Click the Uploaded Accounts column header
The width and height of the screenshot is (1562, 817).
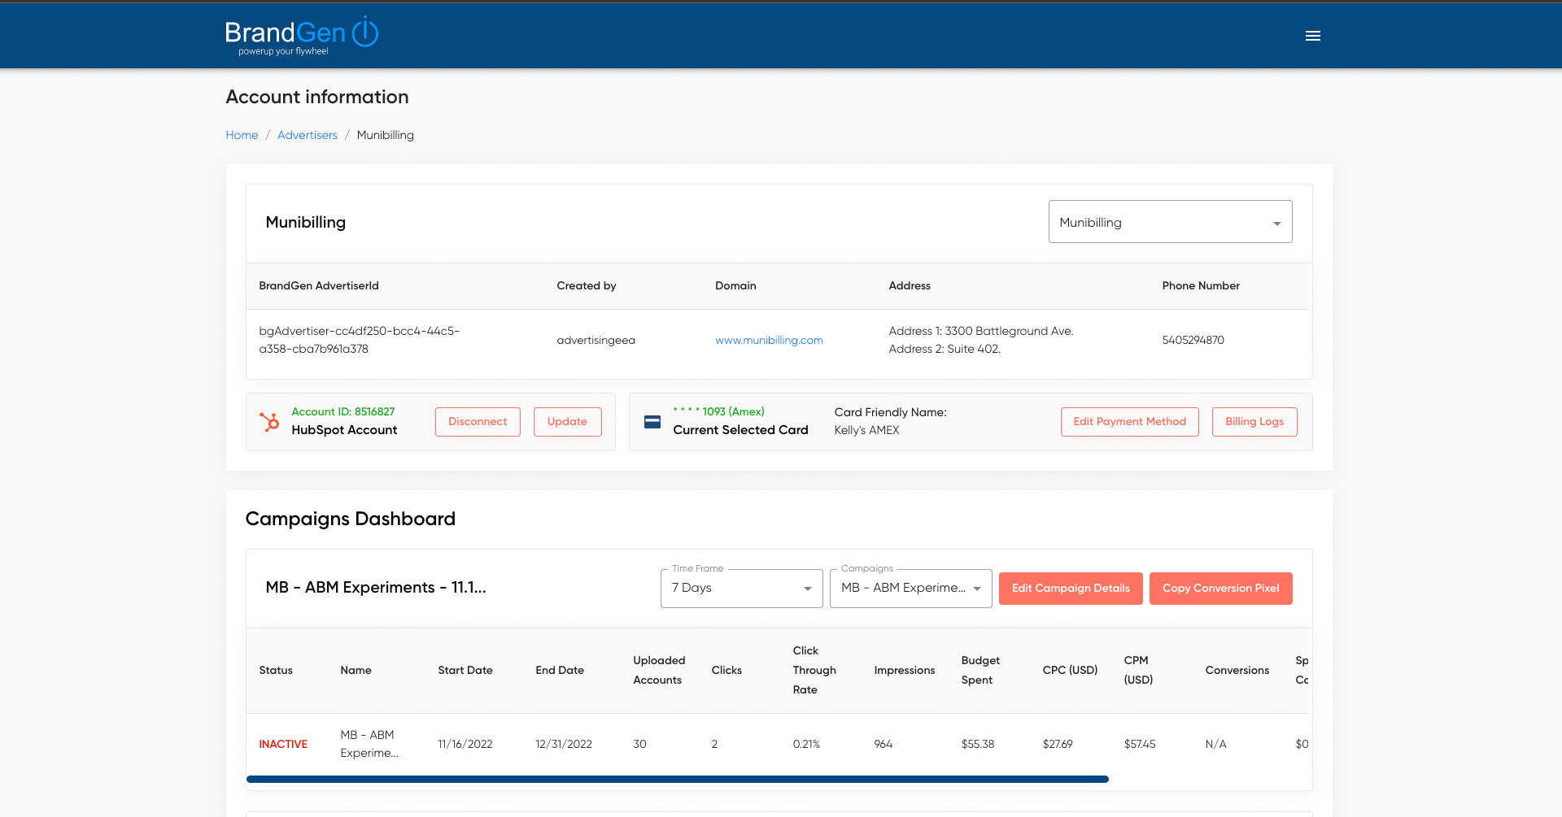pos(659,670)
